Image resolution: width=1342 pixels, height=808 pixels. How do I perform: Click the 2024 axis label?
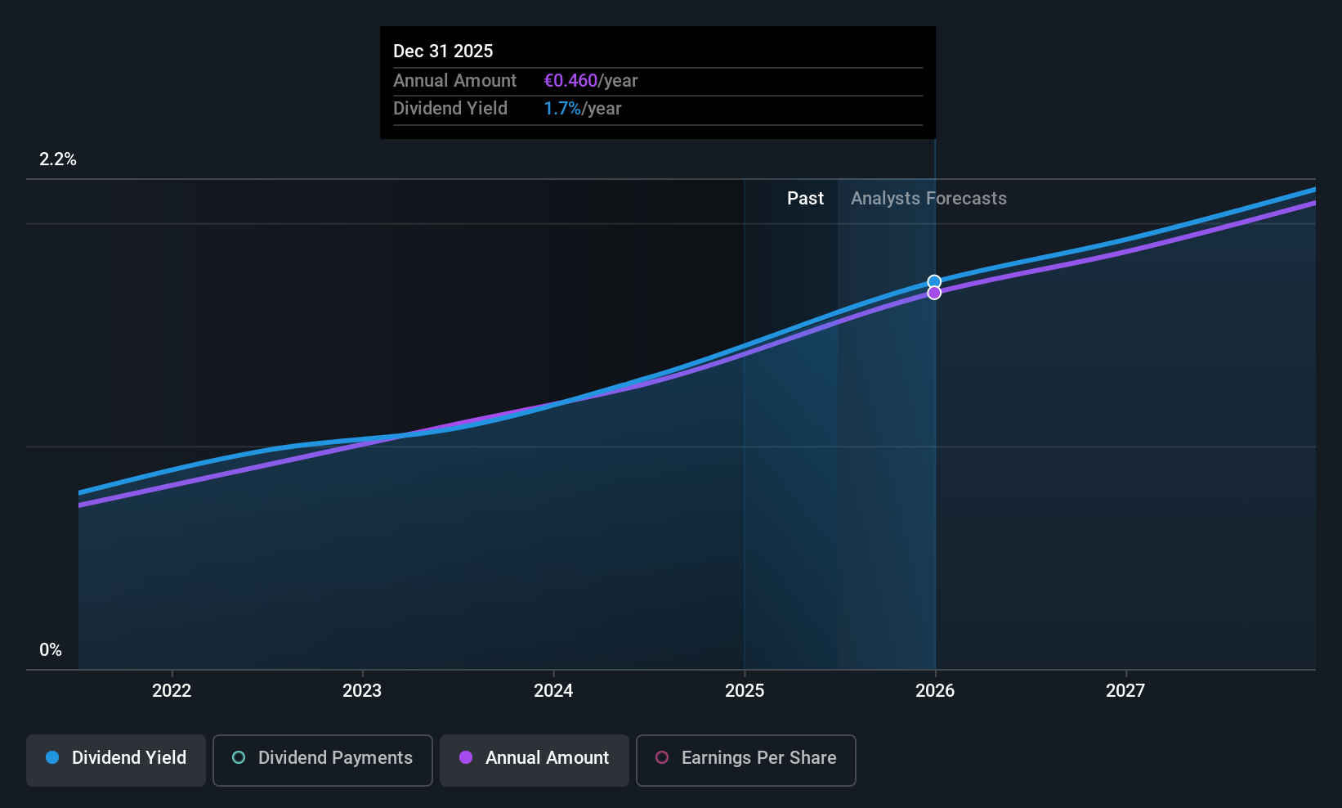(553, 690)
